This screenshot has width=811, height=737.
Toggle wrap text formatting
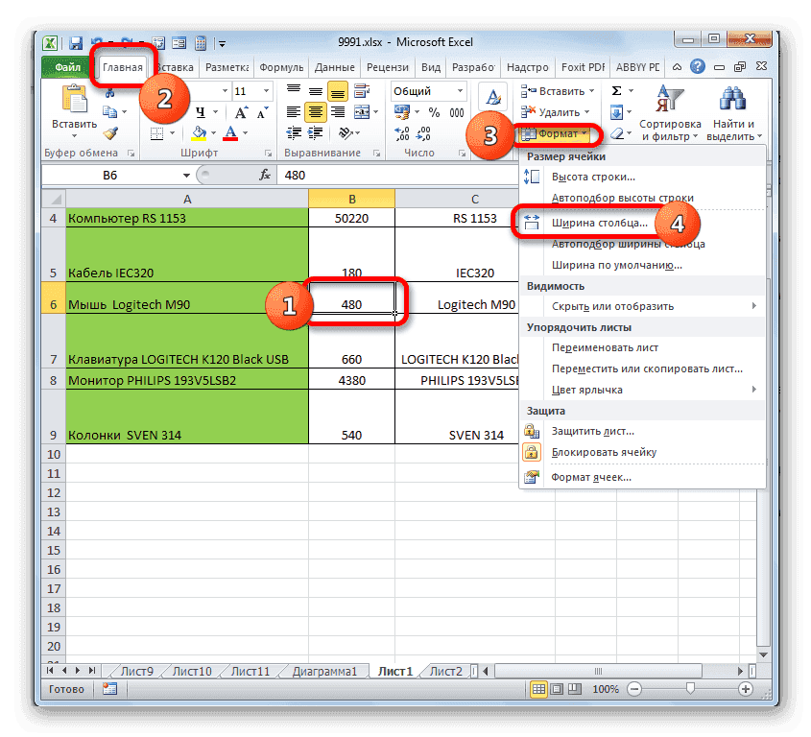click(x=359, y=89)
